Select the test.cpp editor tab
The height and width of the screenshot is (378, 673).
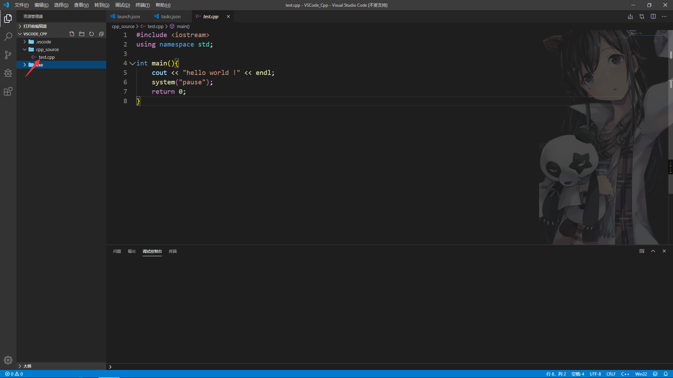pos(211,16)
